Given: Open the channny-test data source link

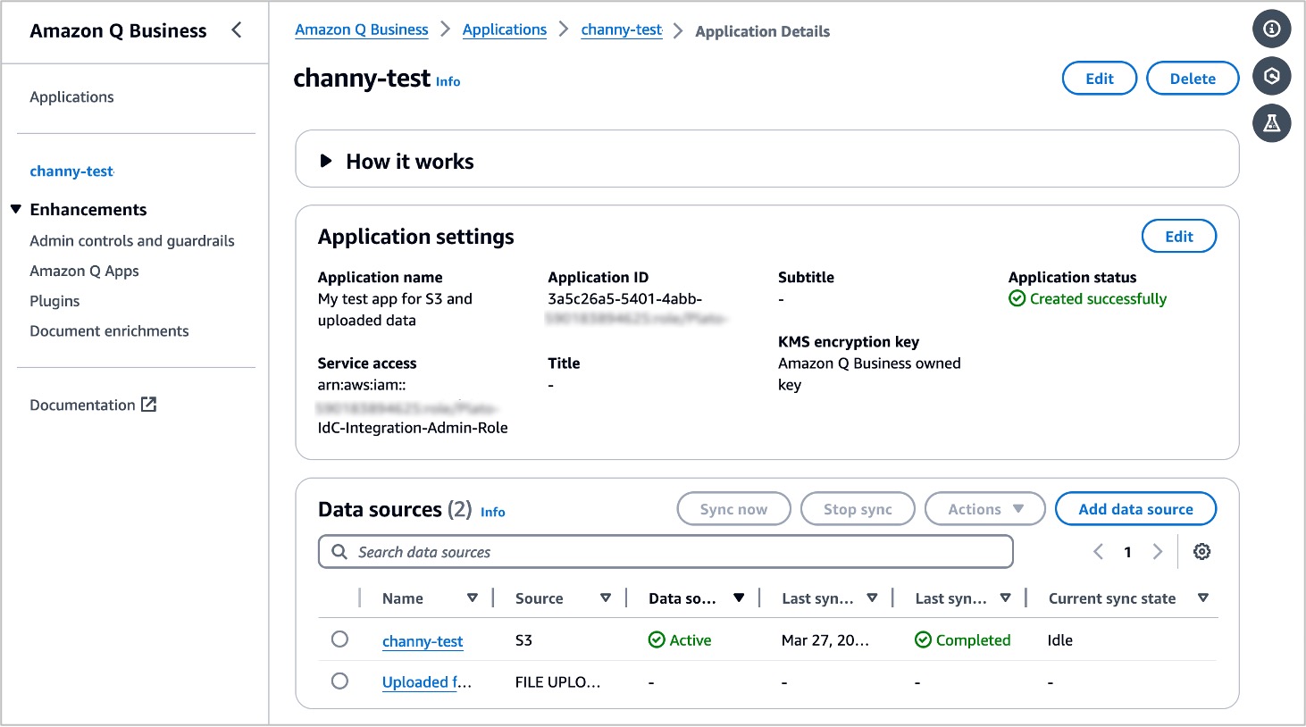Looking at the screenshot, I should click(x=423, y=641).
